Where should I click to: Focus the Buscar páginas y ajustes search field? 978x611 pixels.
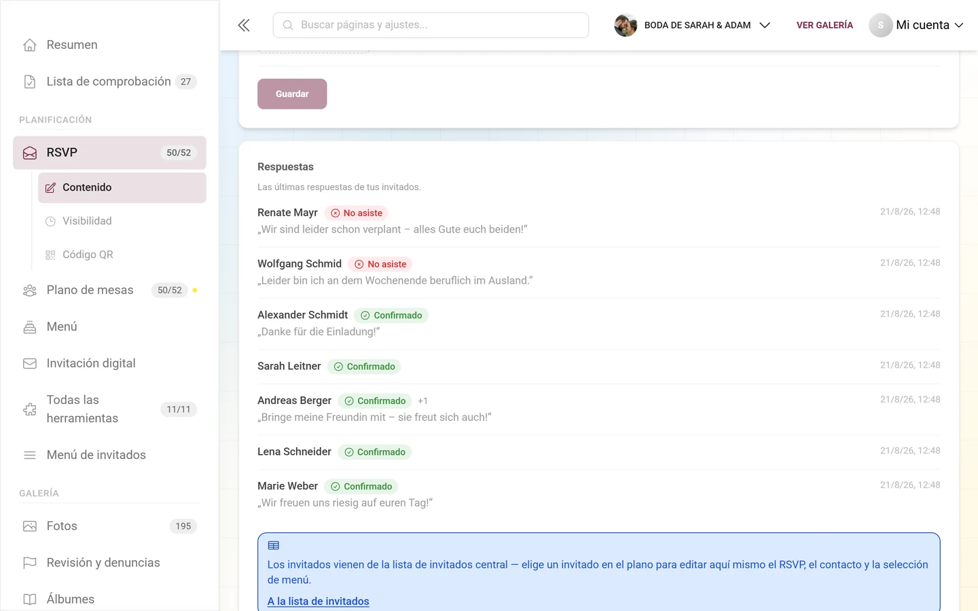click(431, 25)
